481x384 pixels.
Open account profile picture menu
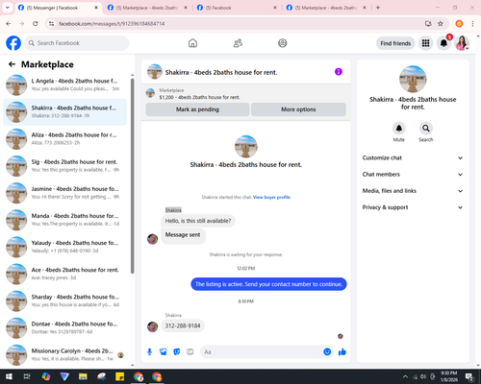(x=462, y=43)
